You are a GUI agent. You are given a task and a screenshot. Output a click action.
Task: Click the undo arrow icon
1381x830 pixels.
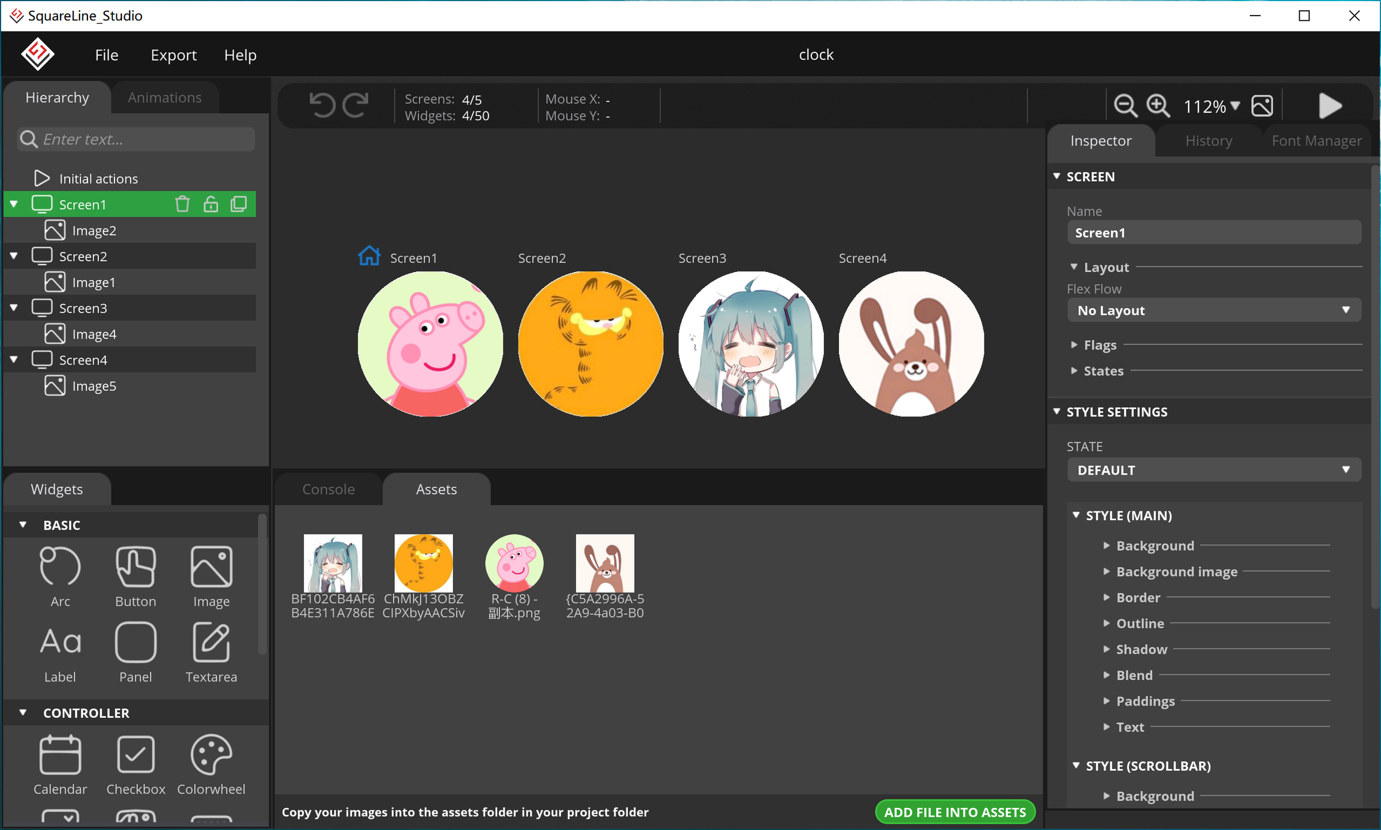[x=322, y=106]
